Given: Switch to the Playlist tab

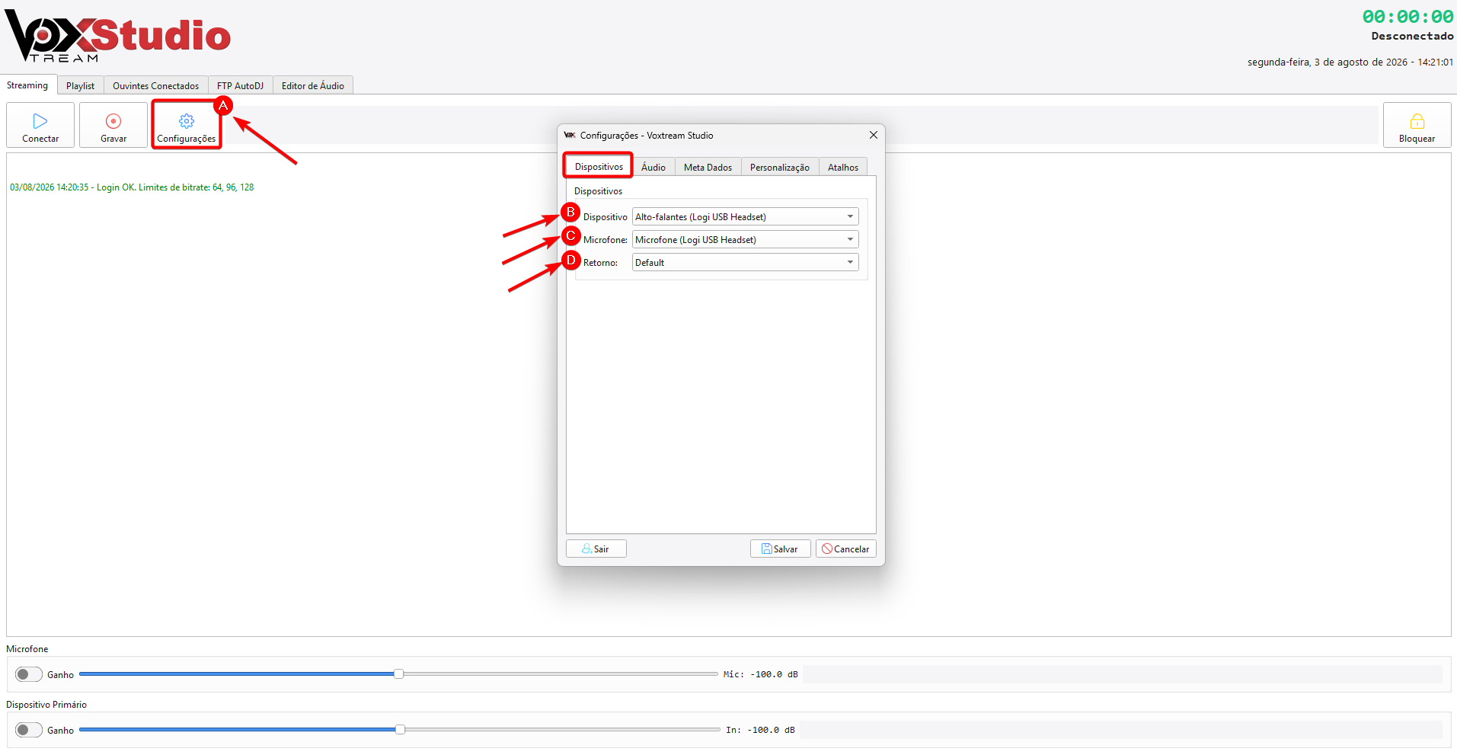Looking at the screenshot, I should tap(80, 86).
